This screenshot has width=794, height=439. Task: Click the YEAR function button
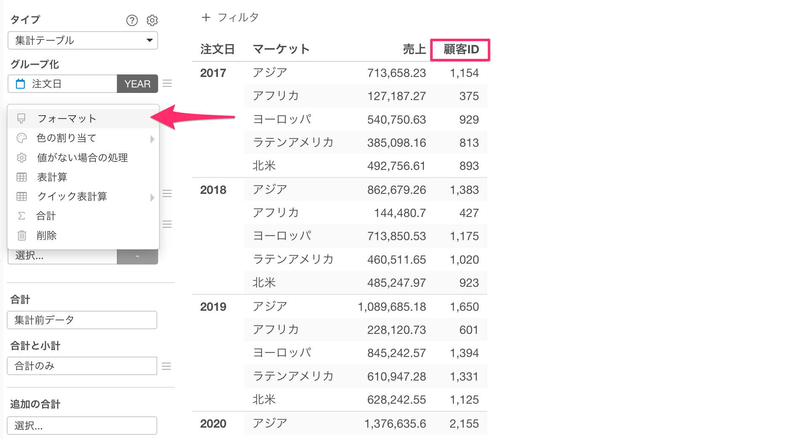pyautogui.click(x=138, y=84)
